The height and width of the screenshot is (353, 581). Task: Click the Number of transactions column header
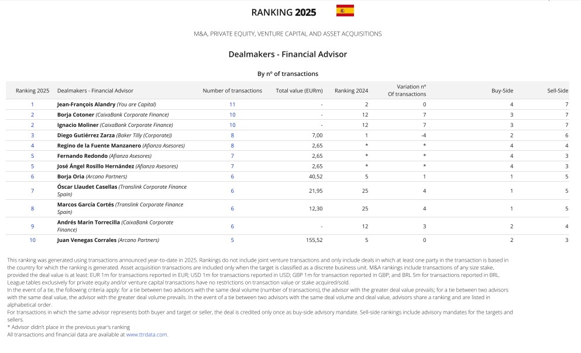[x=232, y=91]
